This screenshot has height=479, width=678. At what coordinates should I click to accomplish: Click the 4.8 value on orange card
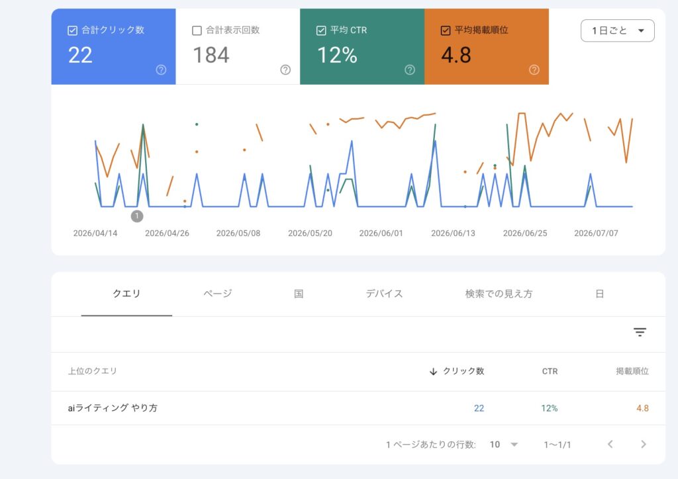point(456,56)
